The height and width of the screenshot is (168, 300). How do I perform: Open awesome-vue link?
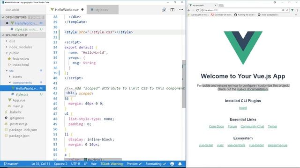click(x=277, y=145)
